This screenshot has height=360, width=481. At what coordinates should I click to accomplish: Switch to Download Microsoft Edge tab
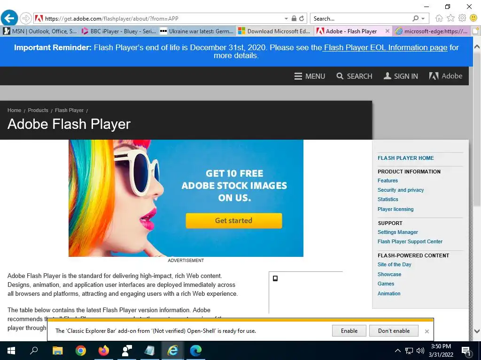pyautogui.click(x=275, y=31)
